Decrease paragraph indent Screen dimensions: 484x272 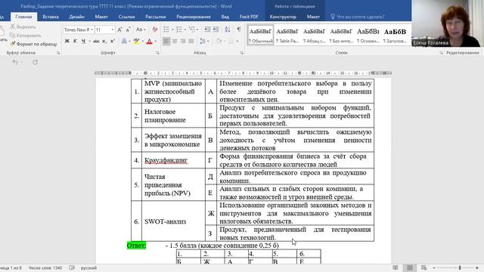[207, 29]
